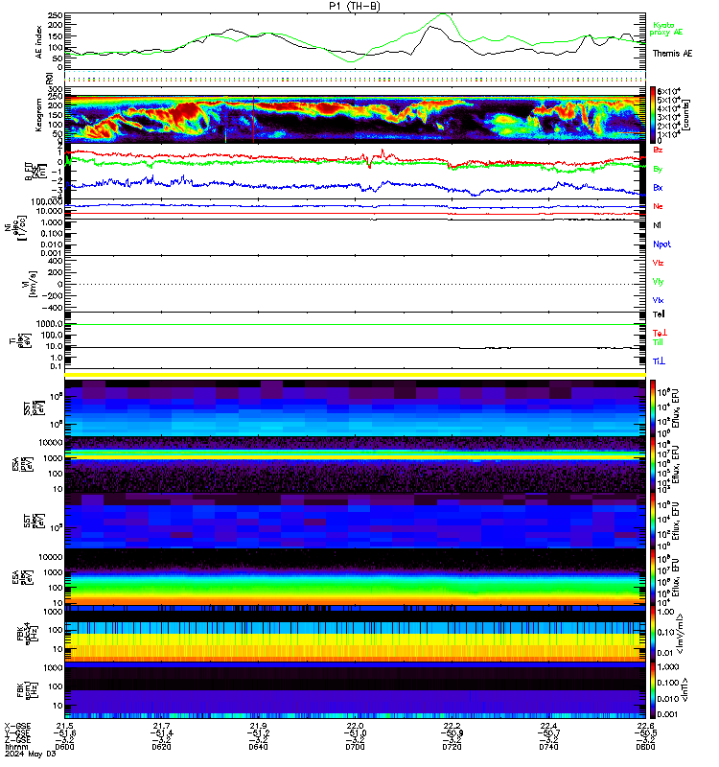Click the 0600 time tick label
This screenshot has height=767, width=719.
[x=64, y=747]
